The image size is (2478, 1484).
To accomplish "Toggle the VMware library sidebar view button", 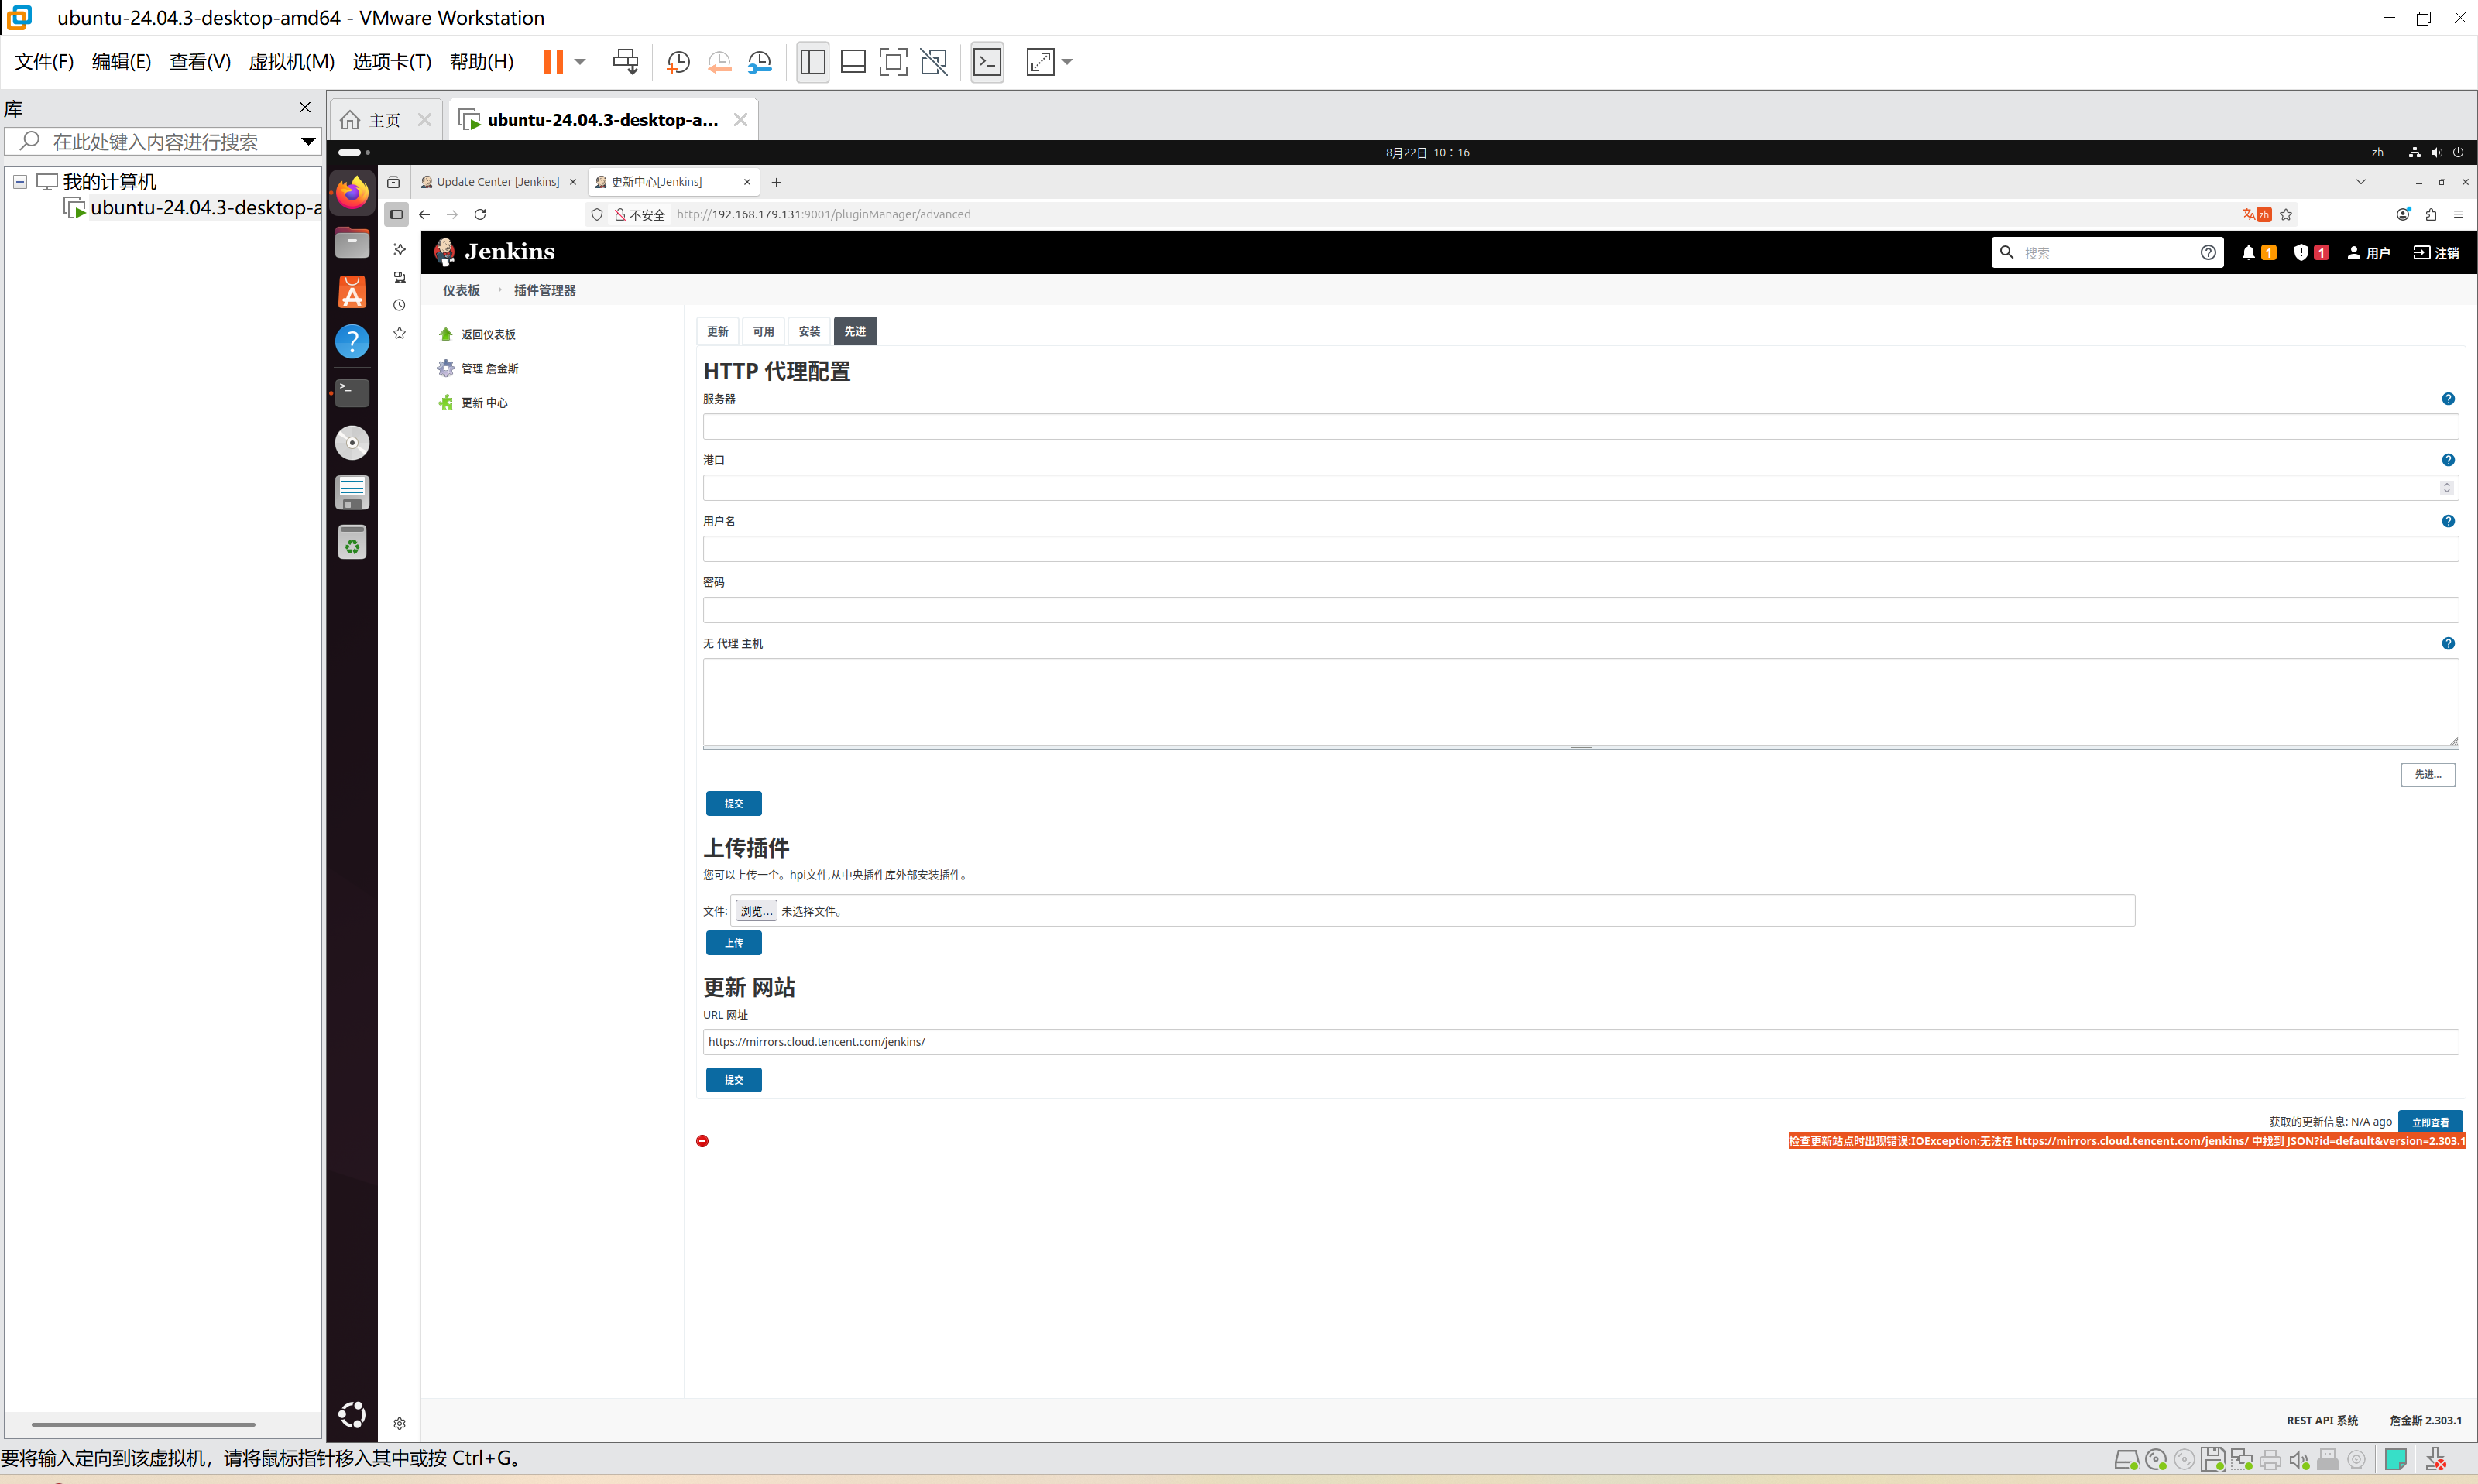I will 812,62.
